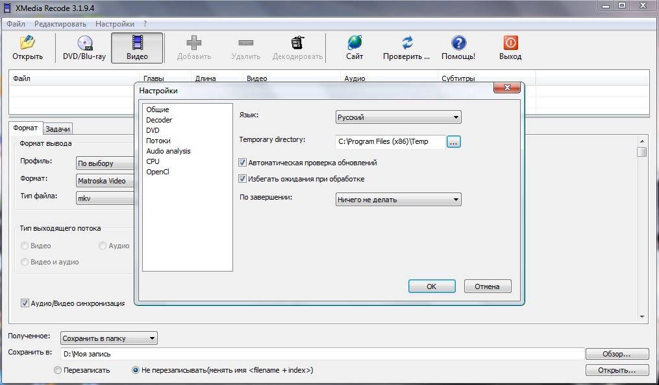Click XMedia Recode title bar app icon
This screenshot has height=385, width=659.
pyautogui.click(x=7, y=8)
